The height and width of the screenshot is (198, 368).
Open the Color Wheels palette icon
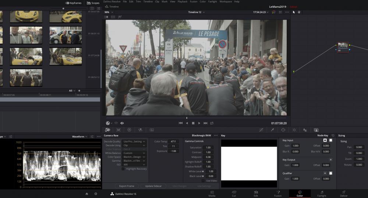pyautogui.click(x=129, y=130)
